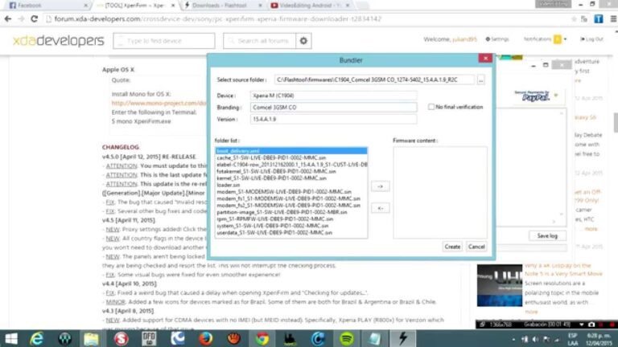
Task: Open the mono-project.com link
Action: click(159, 103)
